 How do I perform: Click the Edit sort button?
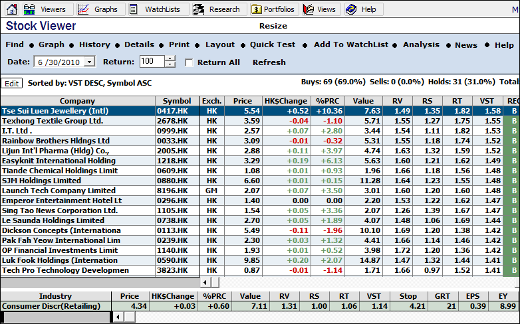point(11,83)
